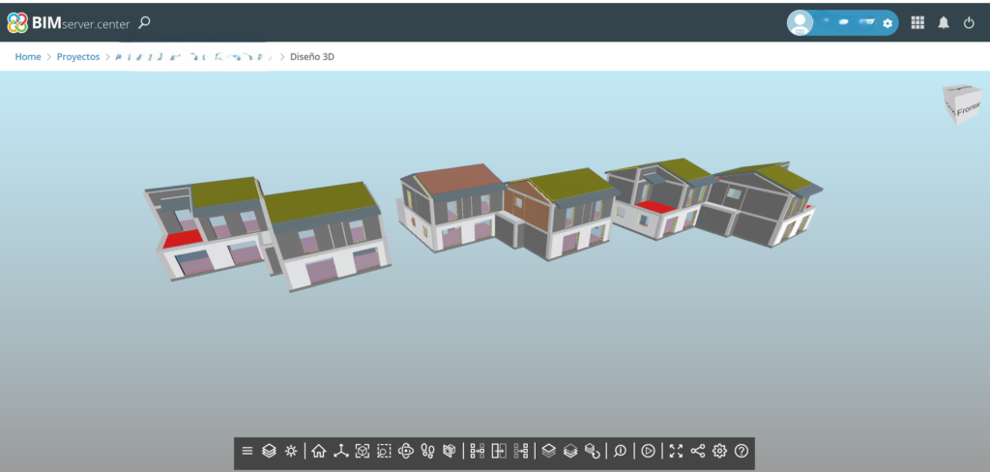Click the share icon in the toolbar
Screen dimensions: 990x472
pos(698,451)
